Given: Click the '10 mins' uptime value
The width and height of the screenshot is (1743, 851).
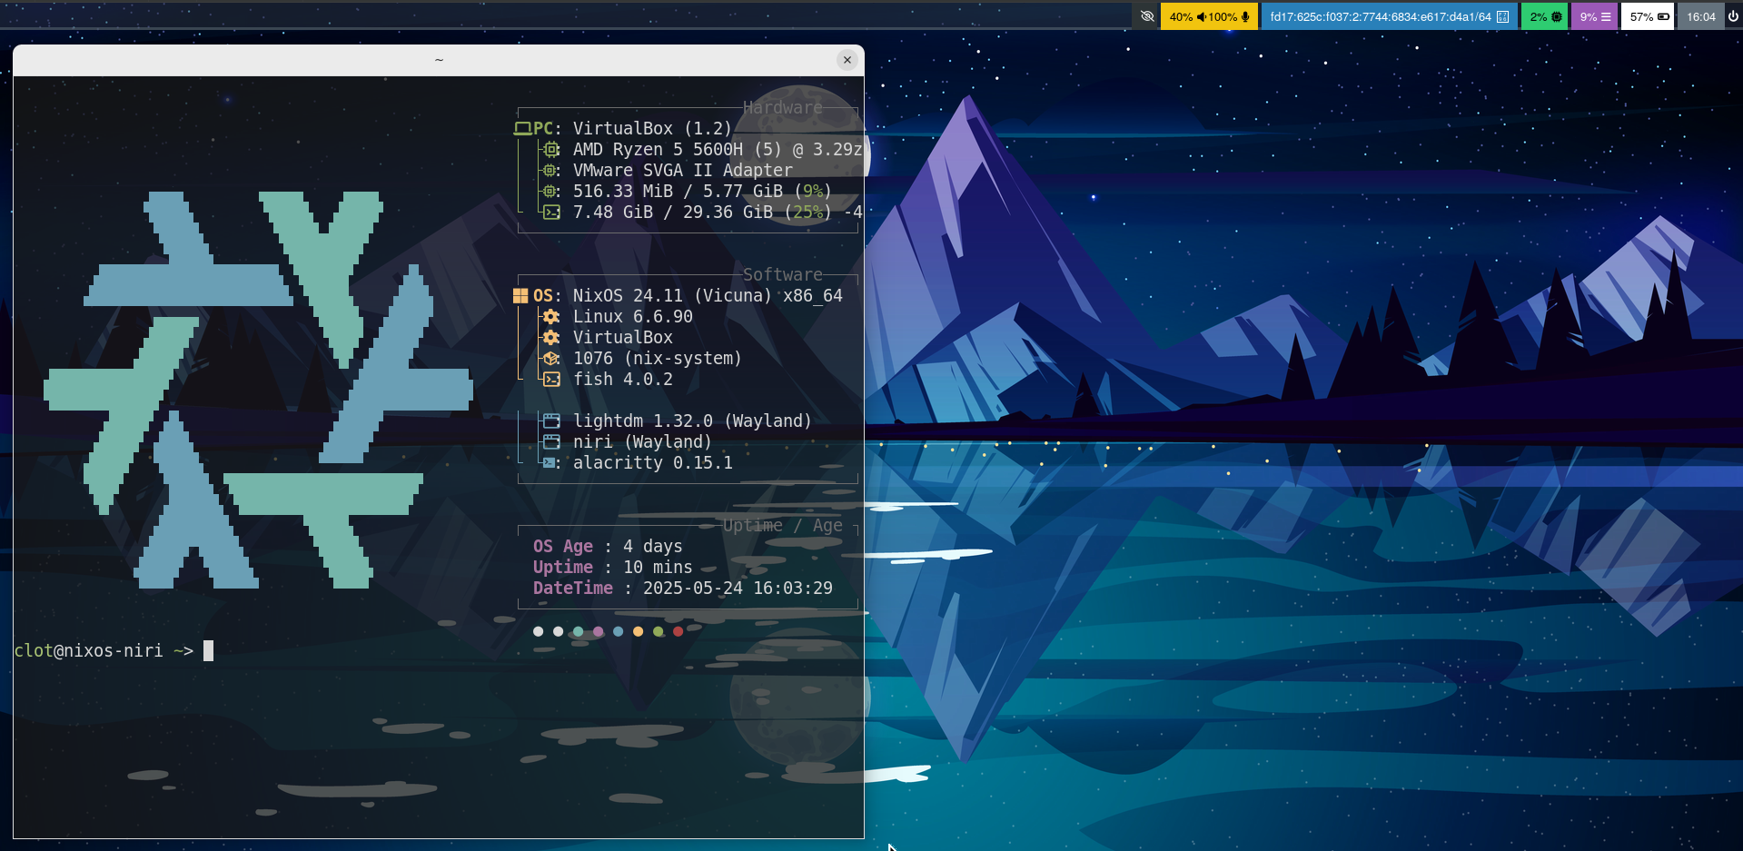Looking at the screenshot, I should pos(658,568).
